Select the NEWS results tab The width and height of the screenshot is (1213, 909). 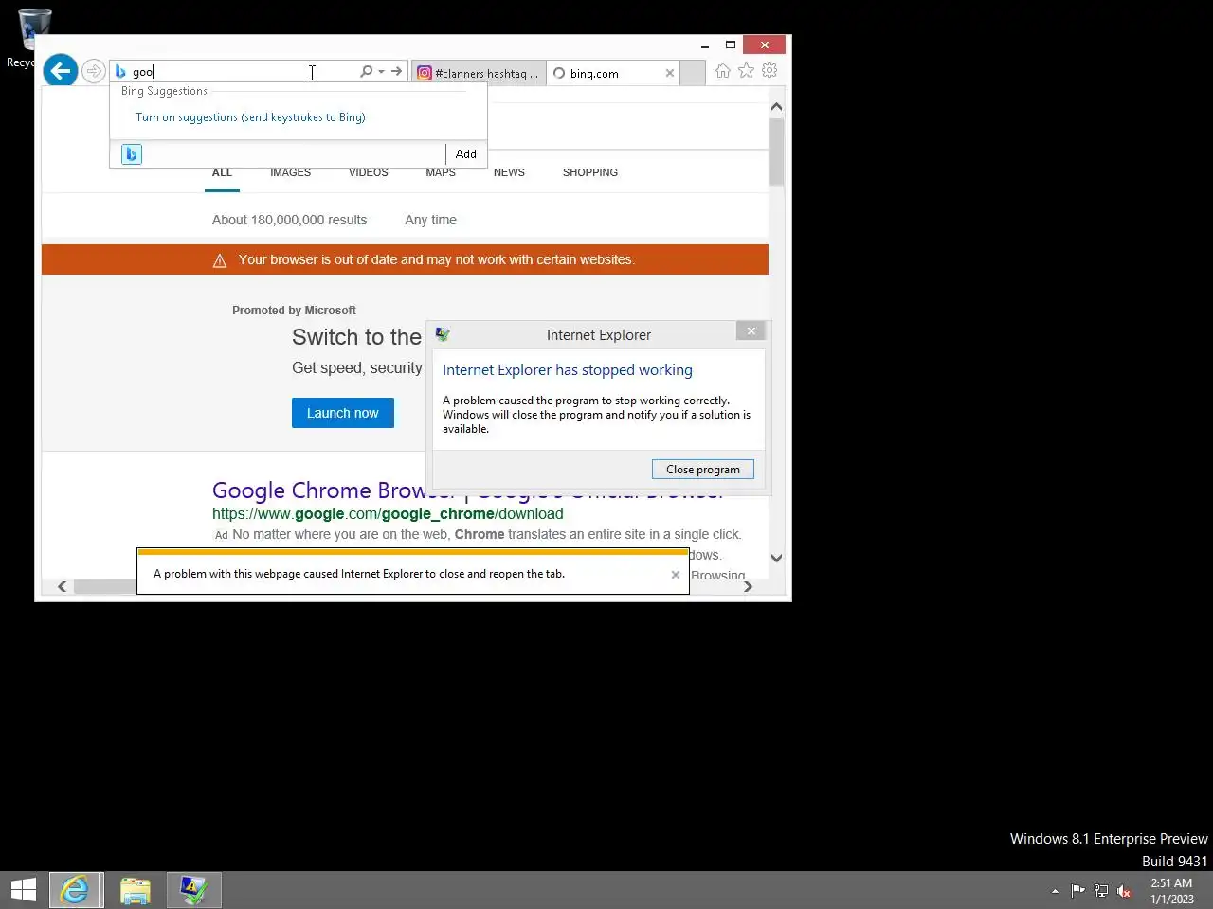(x=509, y=172)
